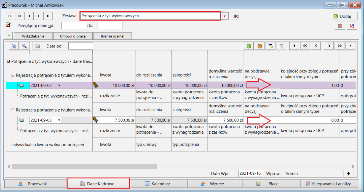Click the Data od input field
364x192 pixels.
(81, 46)
